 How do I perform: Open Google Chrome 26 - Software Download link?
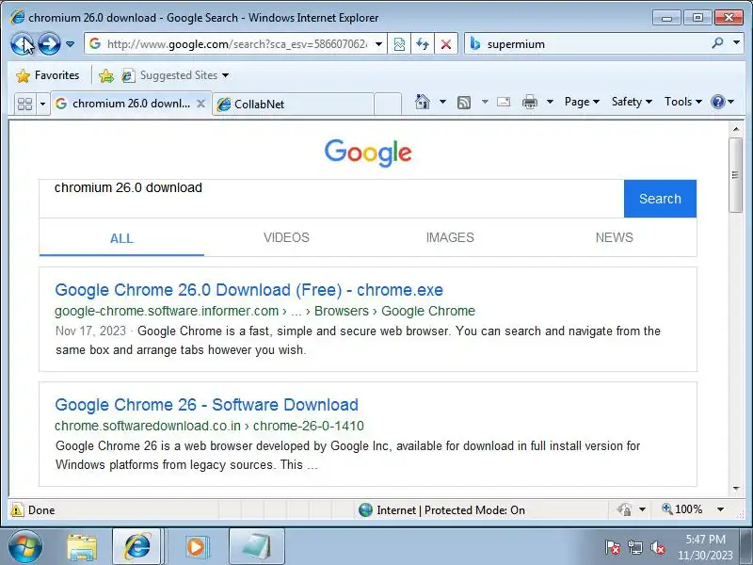tap(206, 405)
